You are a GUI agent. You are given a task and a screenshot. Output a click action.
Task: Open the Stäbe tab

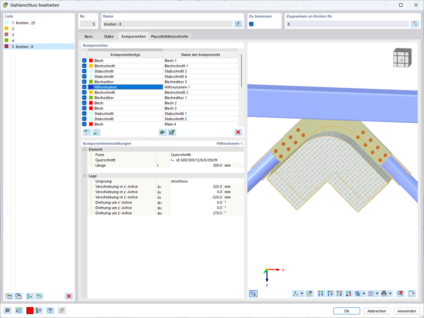[x=109, y=36]
